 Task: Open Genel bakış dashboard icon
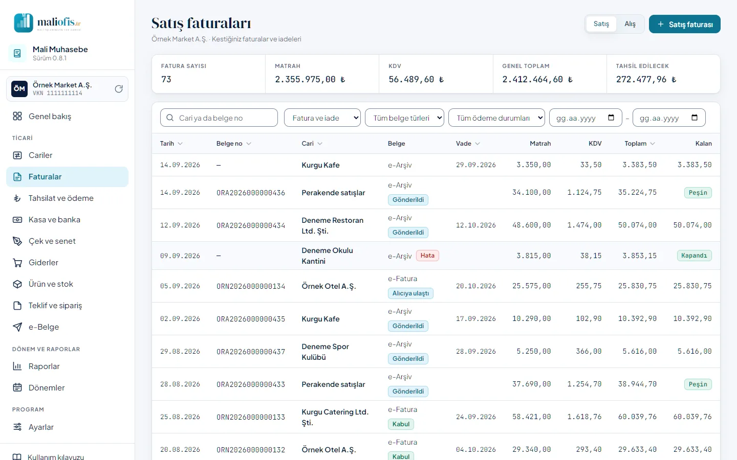coord(17,117)
